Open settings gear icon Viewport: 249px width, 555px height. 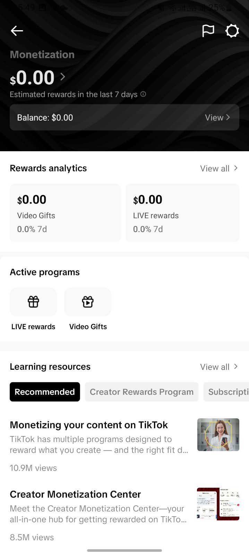(232, 31)
